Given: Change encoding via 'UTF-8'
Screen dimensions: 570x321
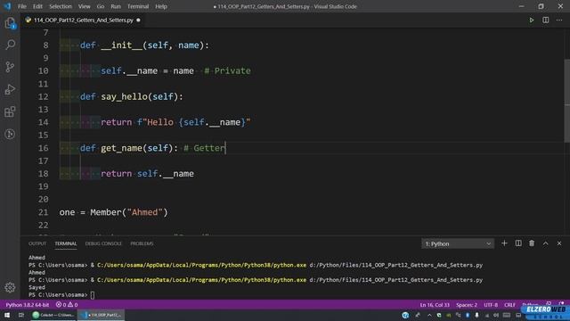Looking at the screenshot, I should 491,305.
